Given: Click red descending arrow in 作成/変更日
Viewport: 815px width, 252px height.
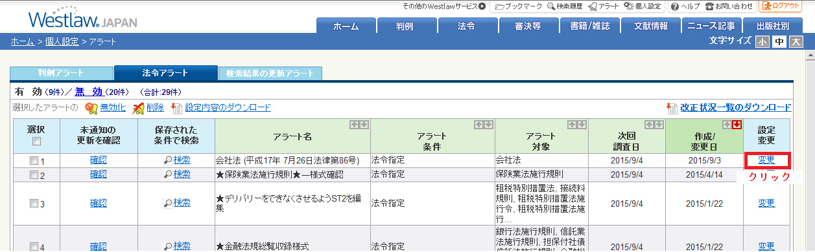Looking at the screenshot, I should (x=737, y=125).
